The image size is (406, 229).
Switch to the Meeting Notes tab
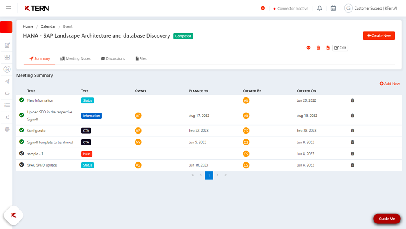76,59
